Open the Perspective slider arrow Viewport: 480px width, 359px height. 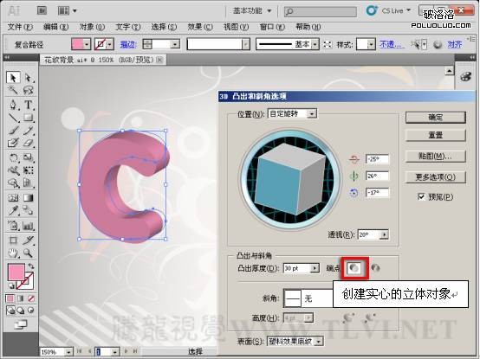[384, 234]
